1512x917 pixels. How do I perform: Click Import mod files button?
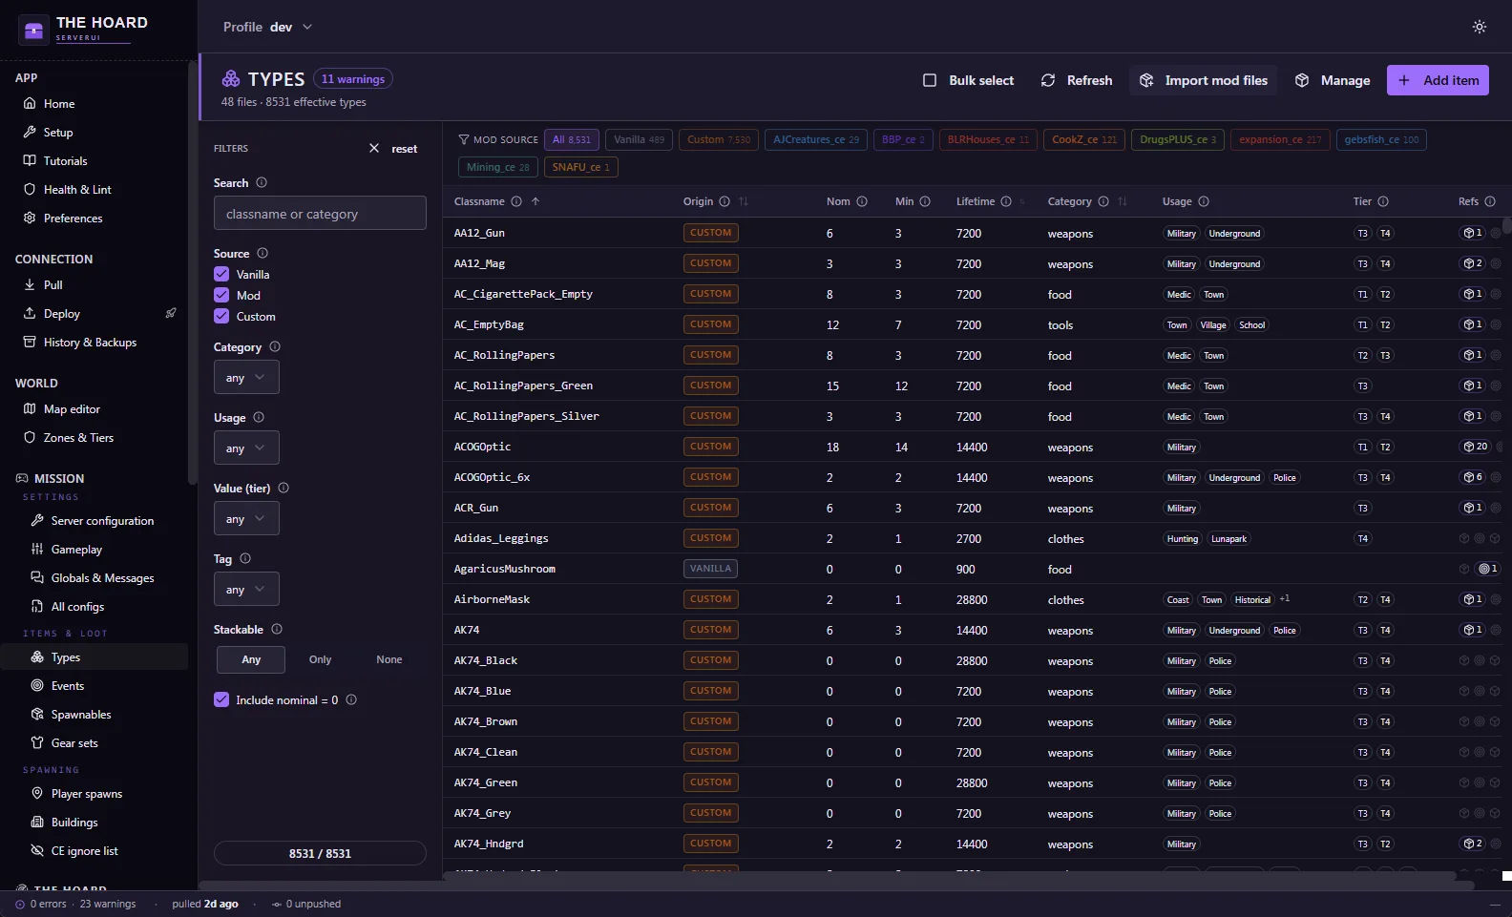1204,80
